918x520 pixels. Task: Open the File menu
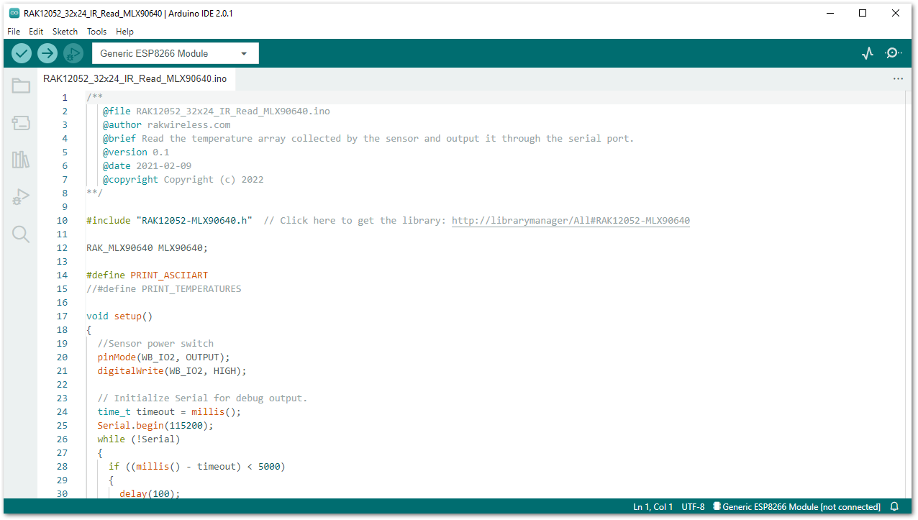[x=14, y=32]
